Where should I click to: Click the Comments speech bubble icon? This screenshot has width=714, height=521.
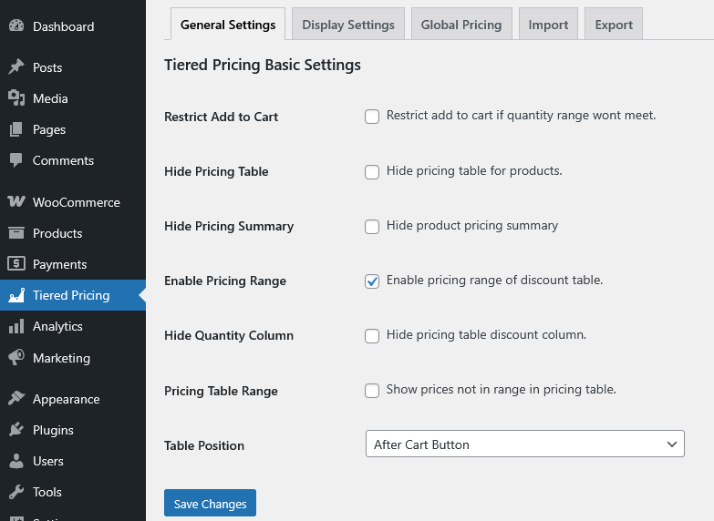[x=16, y=160]
